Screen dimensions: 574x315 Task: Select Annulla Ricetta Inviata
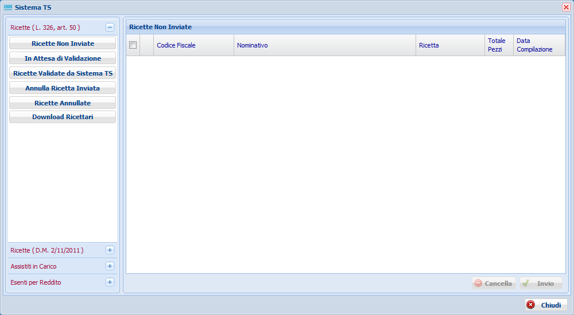(x=63, y=88)
